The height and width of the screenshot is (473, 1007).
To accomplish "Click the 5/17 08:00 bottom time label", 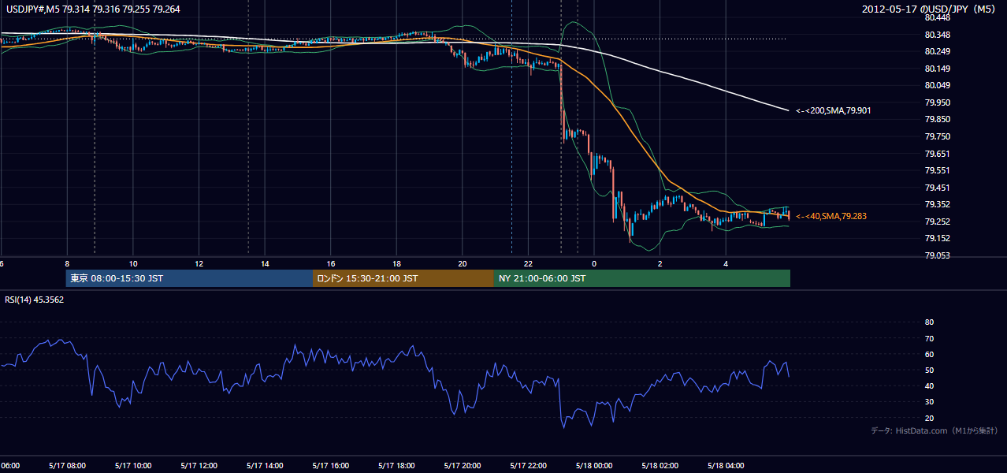I will pyautogui.click(x=66, y=466).
